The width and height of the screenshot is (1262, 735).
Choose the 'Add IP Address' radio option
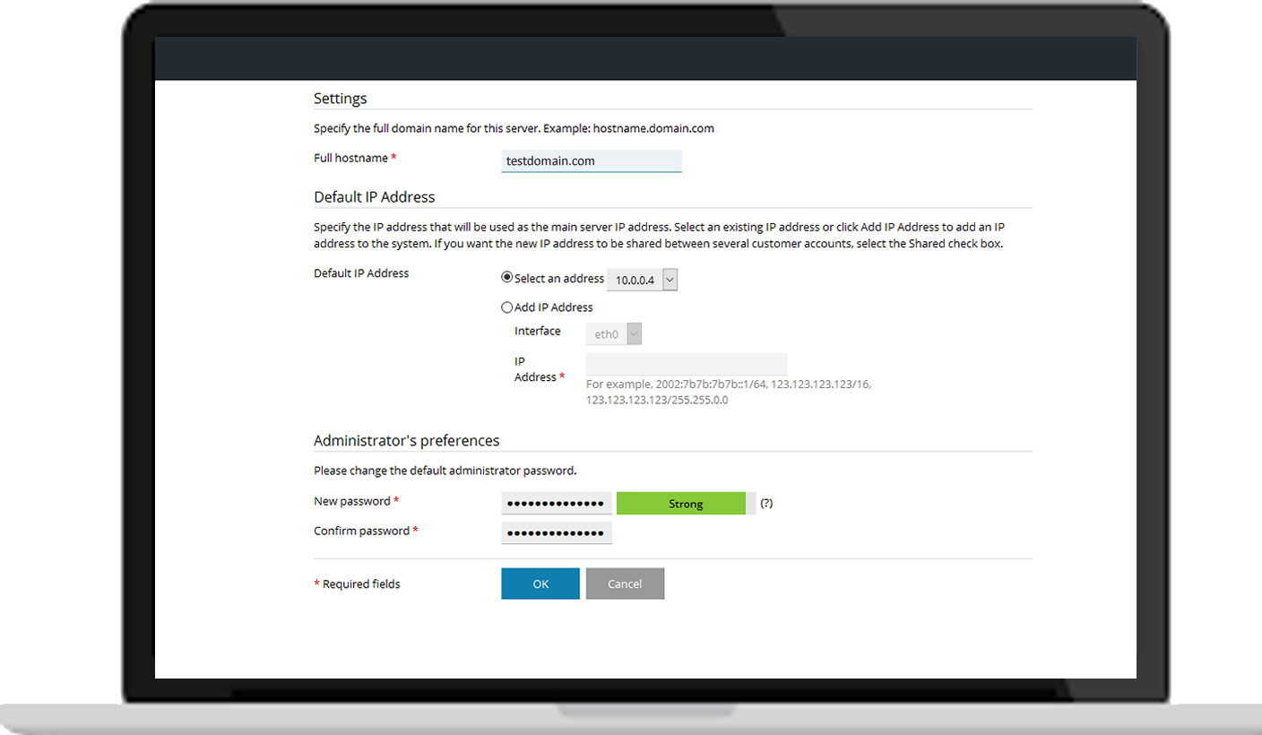click(x=507, y=307)
